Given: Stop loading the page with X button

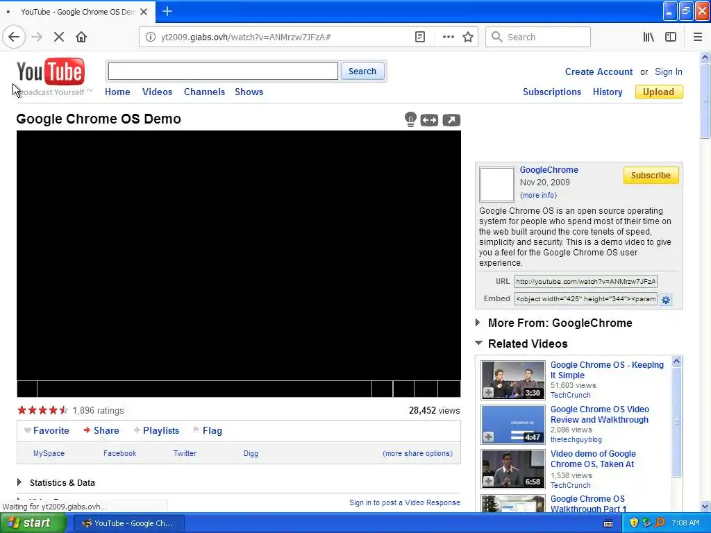Looking at the screenshot, I should [x=59, y=37].
